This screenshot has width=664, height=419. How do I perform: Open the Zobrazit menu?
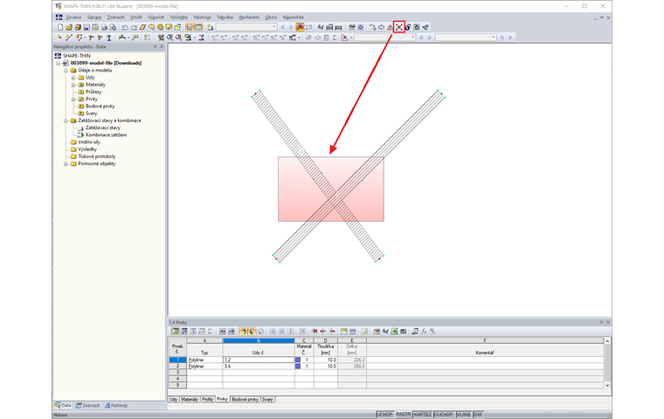click(x=115, y=17)
